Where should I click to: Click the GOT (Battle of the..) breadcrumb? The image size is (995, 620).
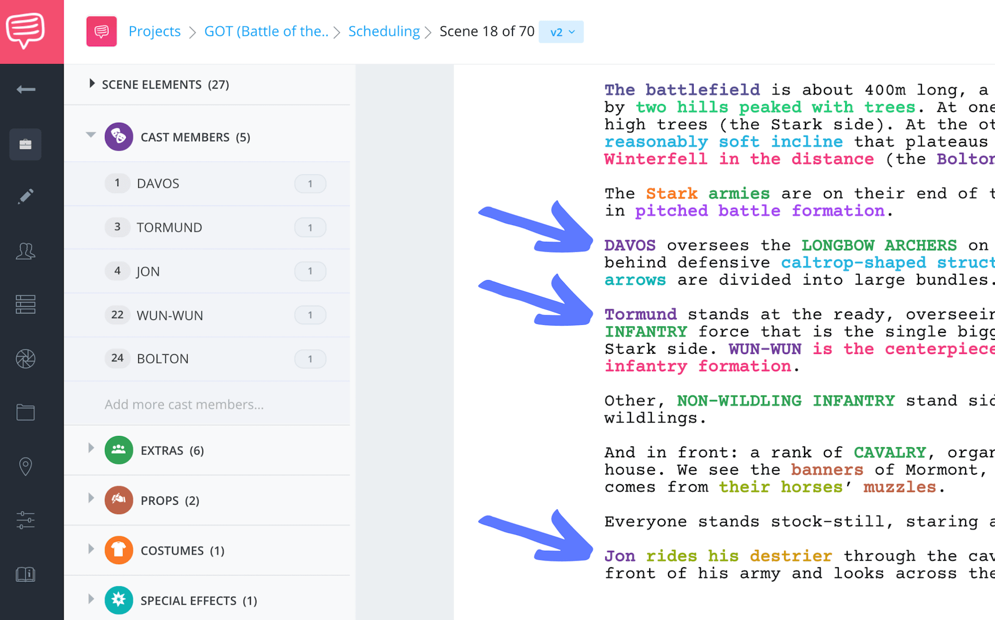pos(266,31)
